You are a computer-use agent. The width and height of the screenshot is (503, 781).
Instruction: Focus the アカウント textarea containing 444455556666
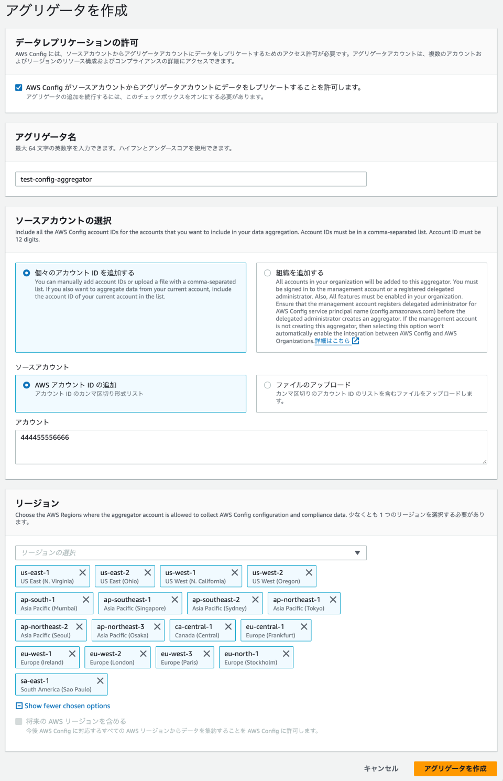pos(251,447)
